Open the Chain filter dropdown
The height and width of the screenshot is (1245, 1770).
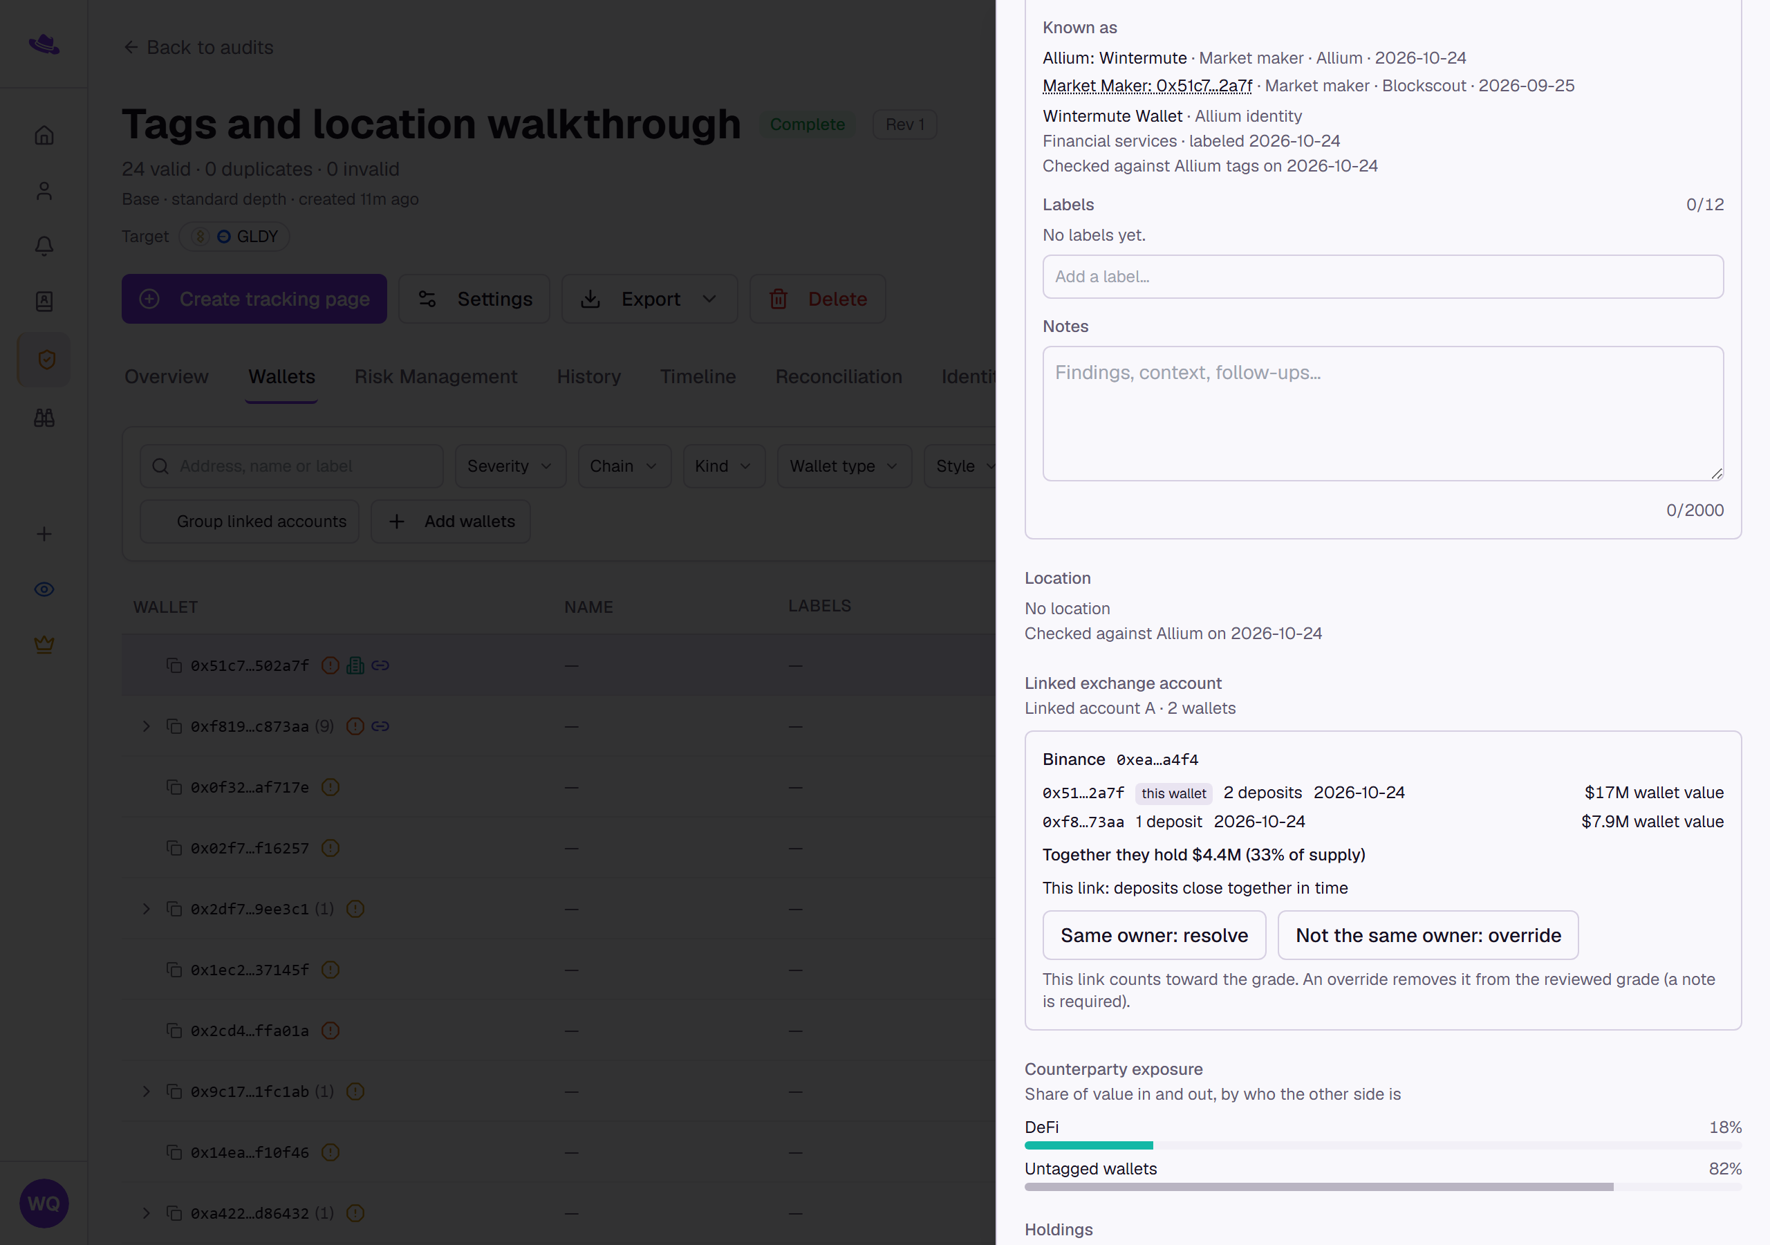pyautogui.click(x=624, y=466)
